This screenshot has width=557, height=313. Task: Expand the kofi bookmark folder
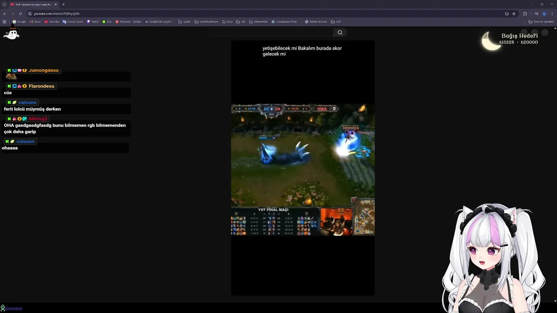(x=336, y=21)
